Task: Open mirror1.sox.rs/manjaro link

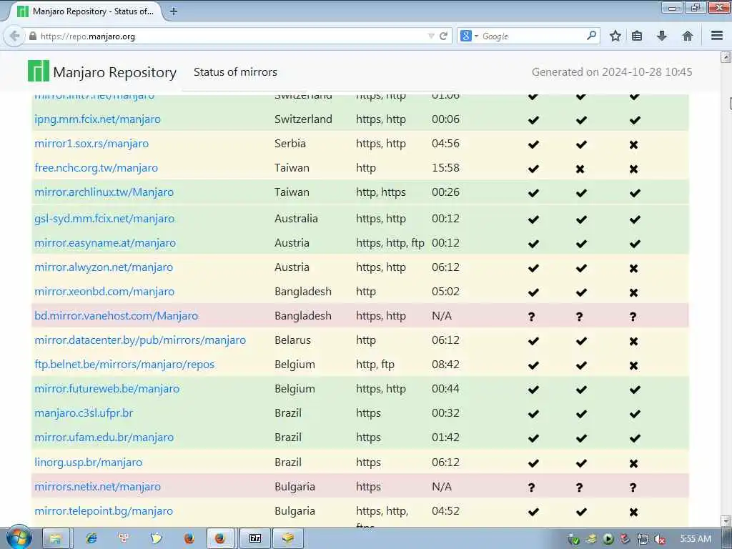Action: tap(91, 143)
